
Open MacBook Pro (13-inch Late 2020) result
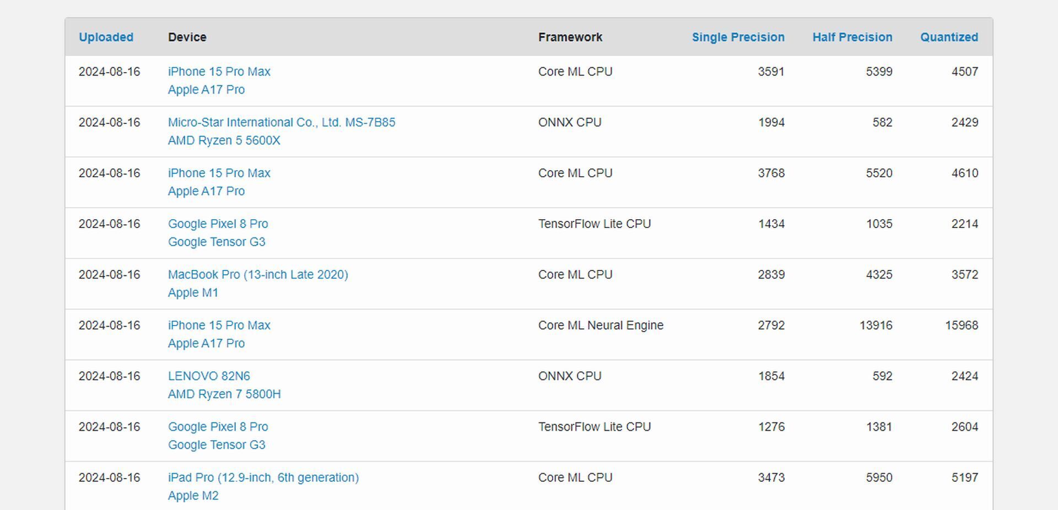tap(258, 274)
